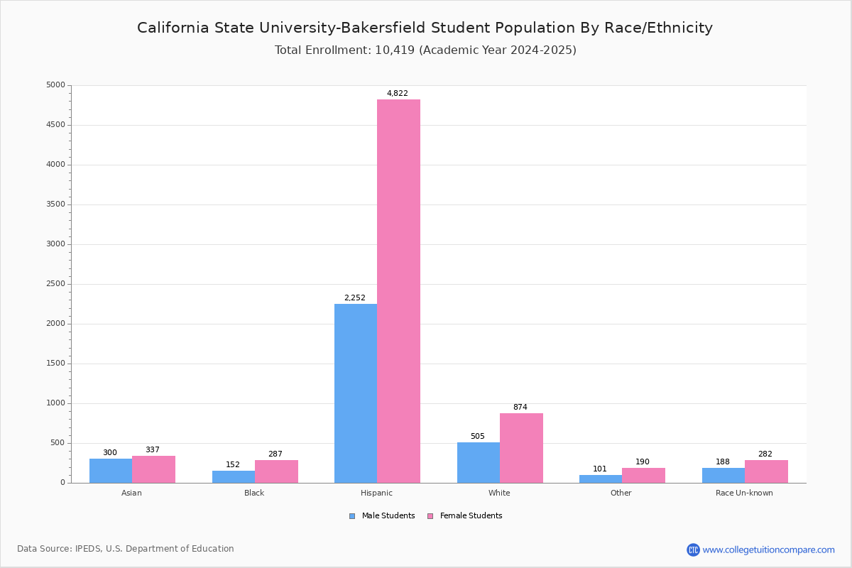Open the www.collegetuitioncompare.com link
Image resolution: width=852 pixels, height=568 pixels.
point(768,550)
